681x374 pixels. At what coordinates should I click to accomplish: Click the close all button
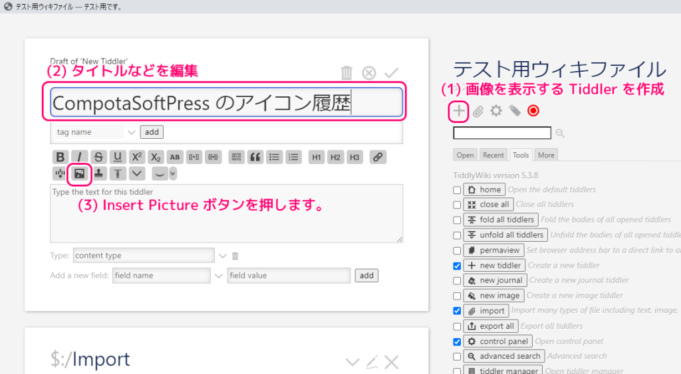[x=489, y=205]
